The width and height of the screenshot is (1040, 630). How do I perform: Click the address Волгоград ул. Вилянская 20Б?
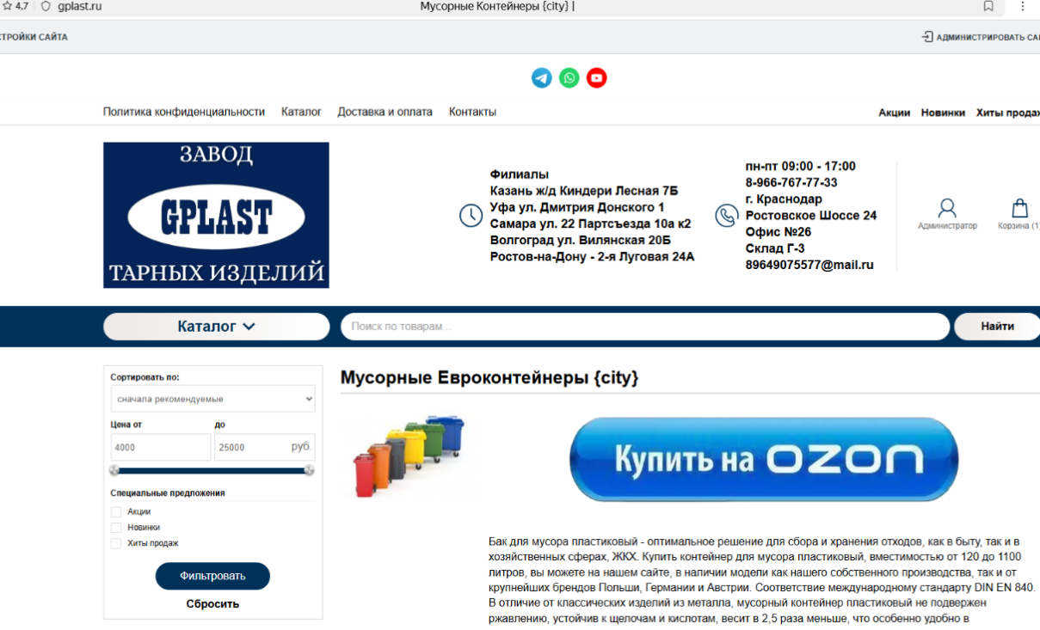[x=581, y=240]
